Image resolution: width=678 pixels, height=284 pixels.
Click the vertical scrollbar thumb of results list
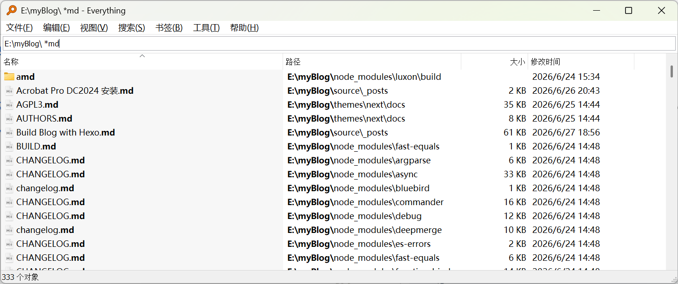672,71
